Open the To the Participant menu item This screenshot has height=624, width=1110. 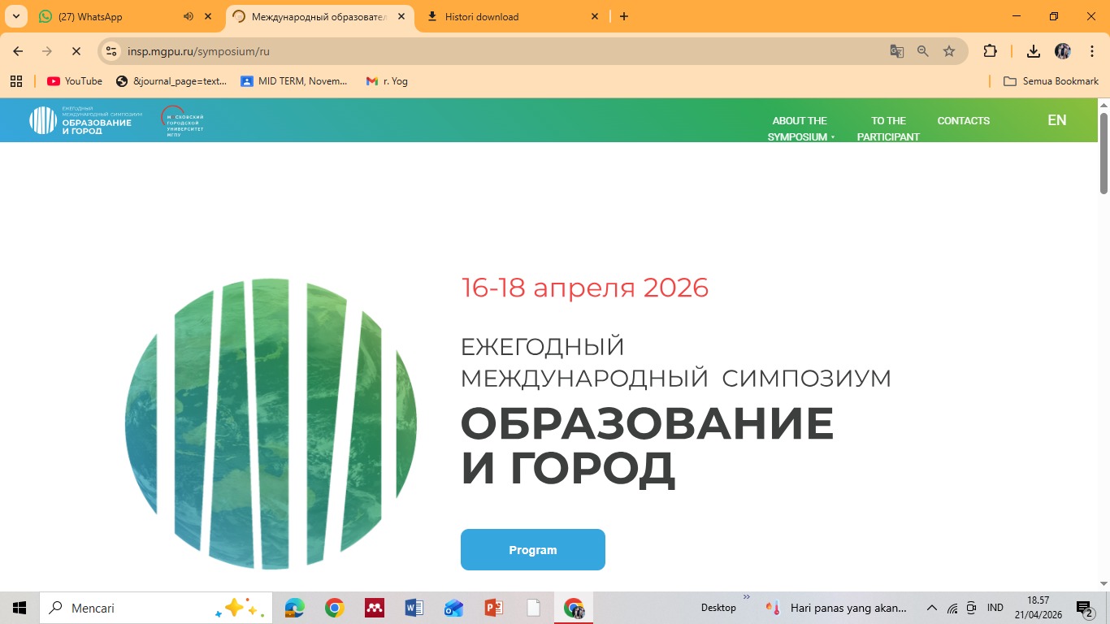(888, 128)
